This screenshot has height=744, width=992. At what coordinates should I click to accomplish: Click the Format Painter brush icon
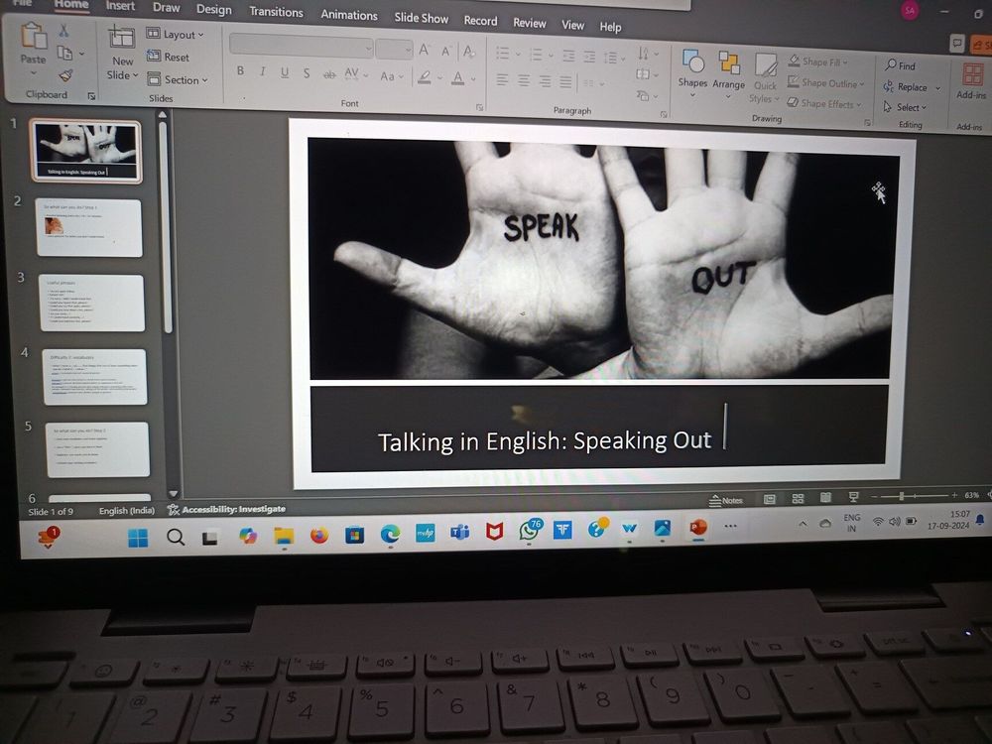tap(65, 76)
